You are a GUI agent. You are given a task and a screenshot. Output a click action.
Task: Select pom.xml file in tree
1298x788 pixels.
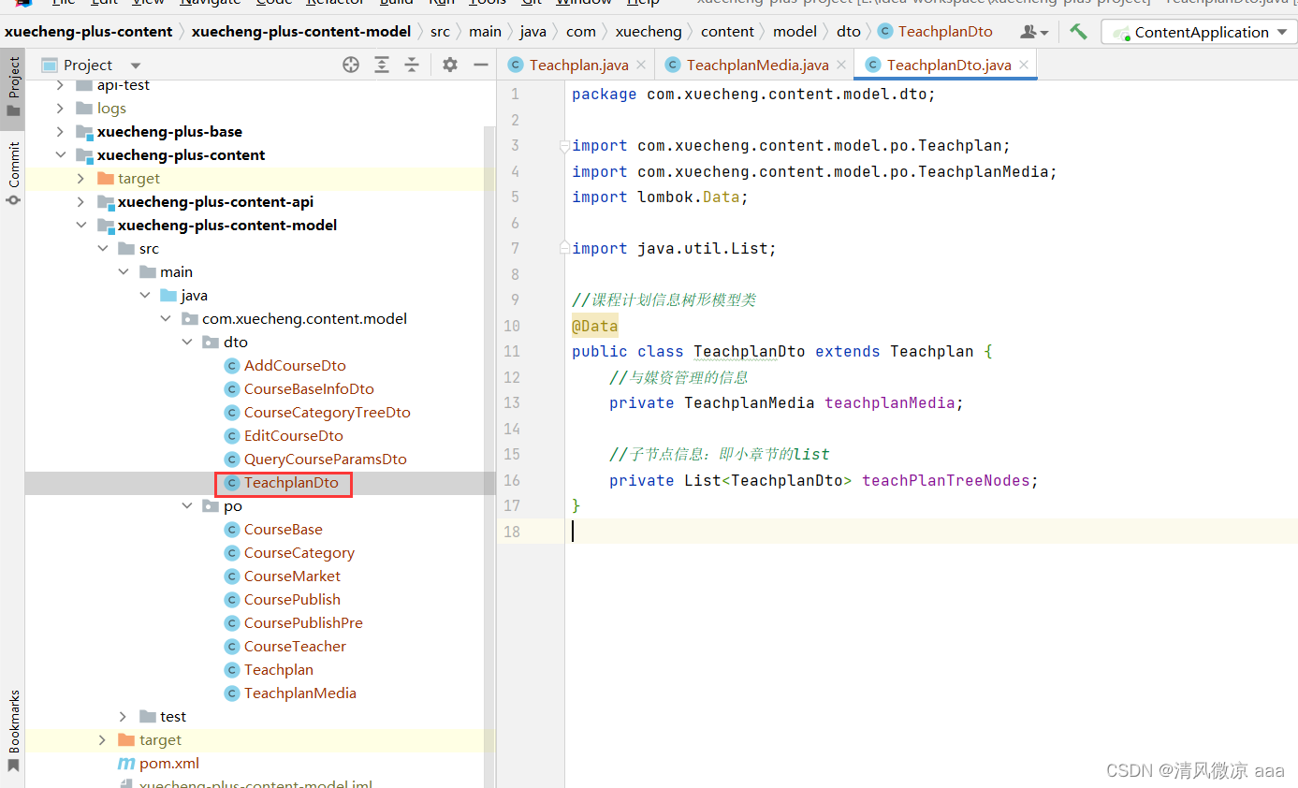tap(168, 763)
